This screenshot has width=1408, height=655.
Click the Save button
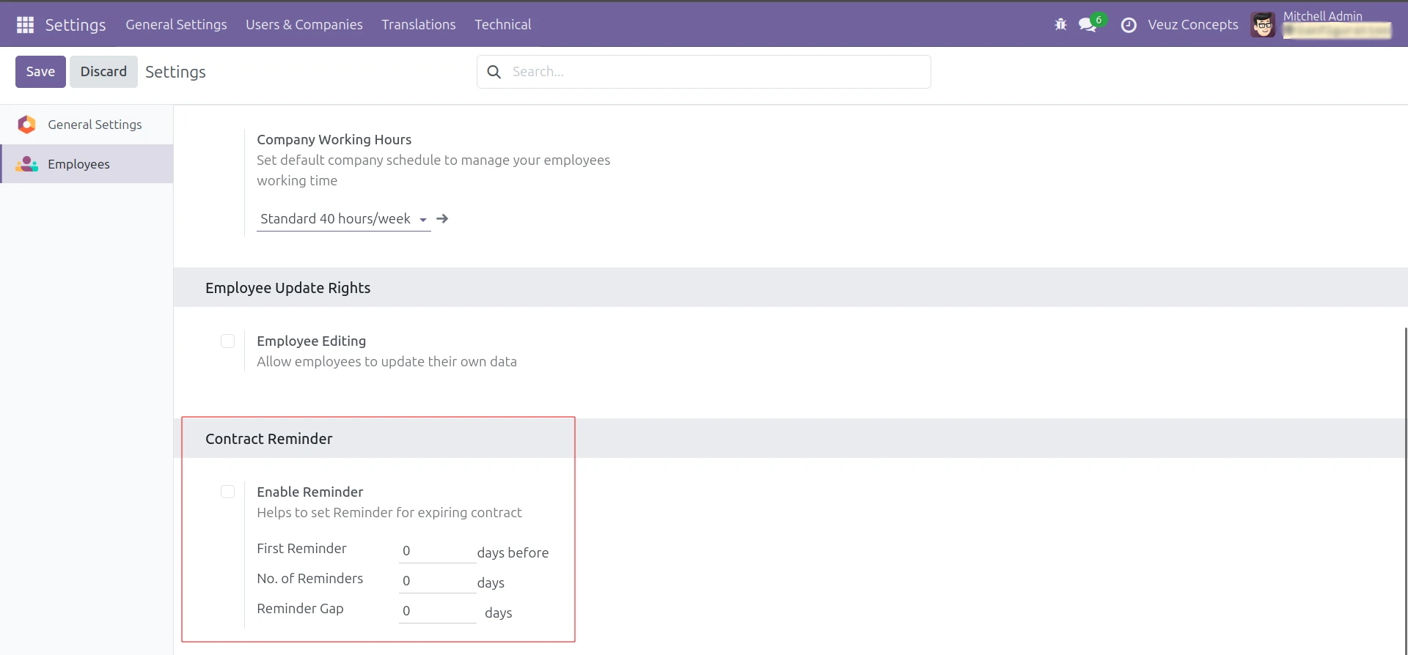click(40, 72)
